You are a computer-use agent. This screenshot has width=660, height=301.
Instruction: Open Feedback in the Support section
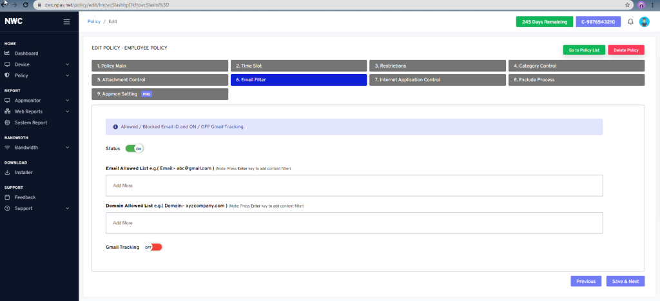(25, 197)
